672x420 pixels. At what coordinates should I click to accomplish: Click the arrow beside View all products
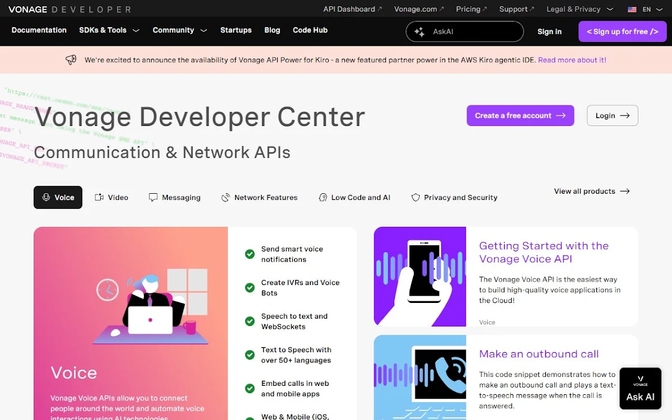click(625, 191)
